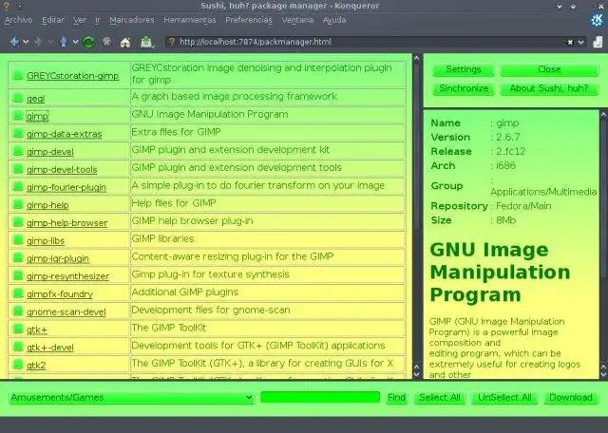Image resolution: width=608 pixels, height=433 pixels.
Task: Open the Ayuda menu
Action: click(334, 20)
